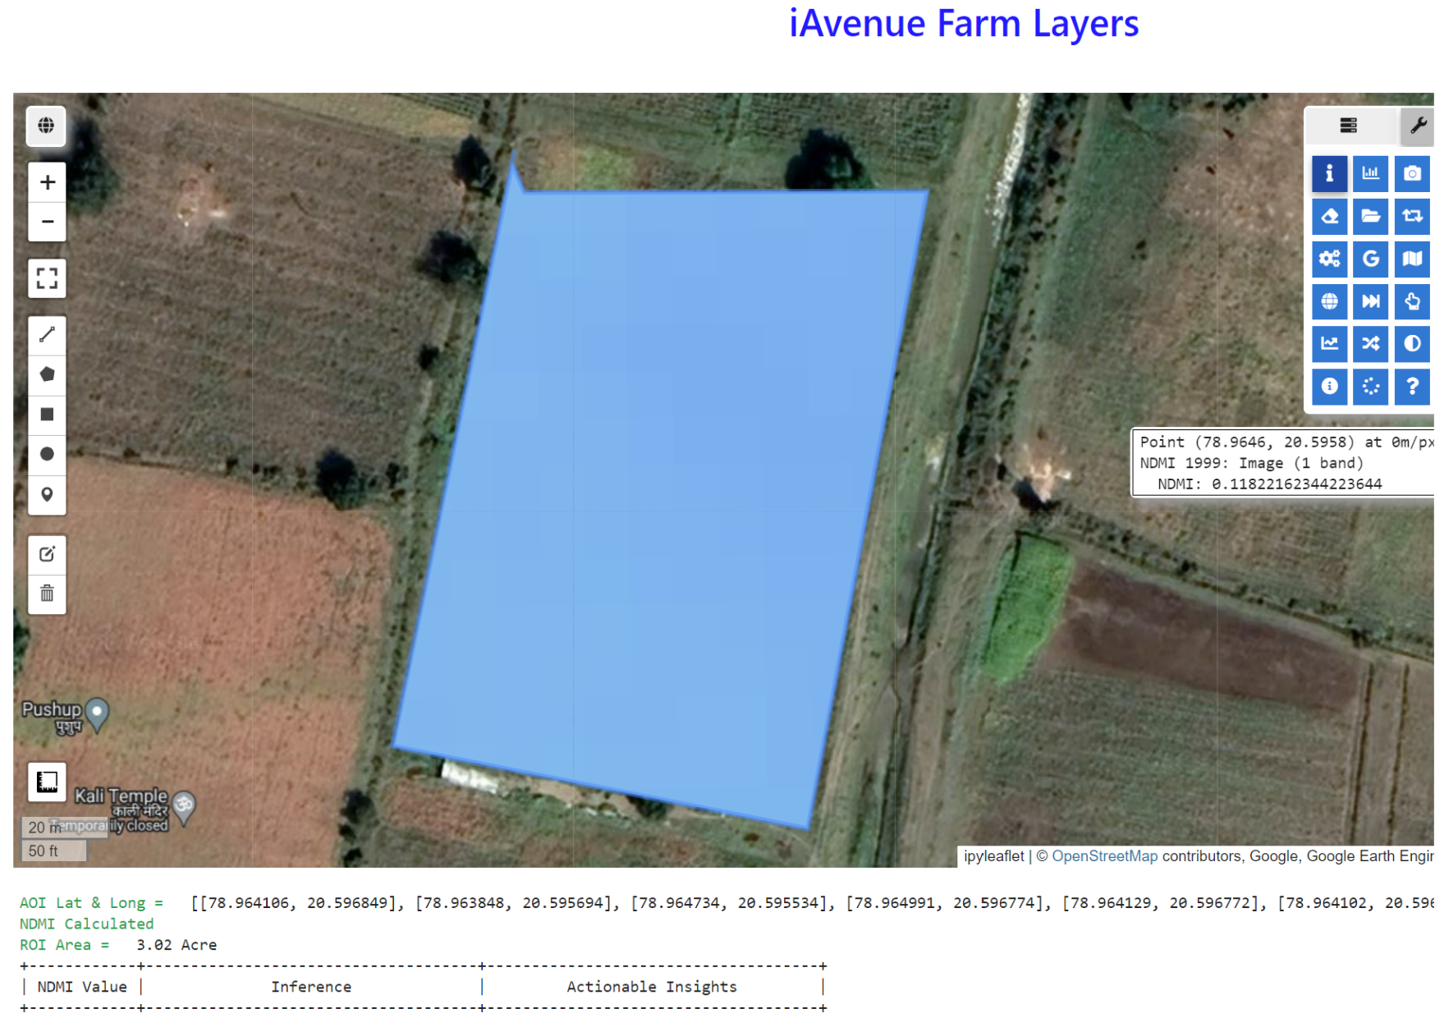Image resolution: width=1435 pixels, height=1018 pixels.
Task: Expand the layers list button
Action: (x=1348, y=126)
